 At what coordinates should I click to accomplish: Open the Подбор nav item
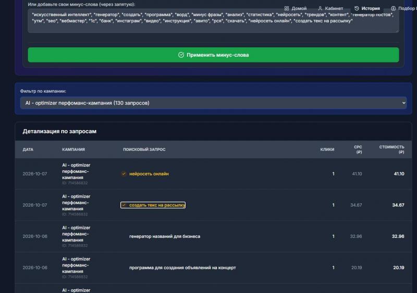pyautogui.click(x=403, y=8)
